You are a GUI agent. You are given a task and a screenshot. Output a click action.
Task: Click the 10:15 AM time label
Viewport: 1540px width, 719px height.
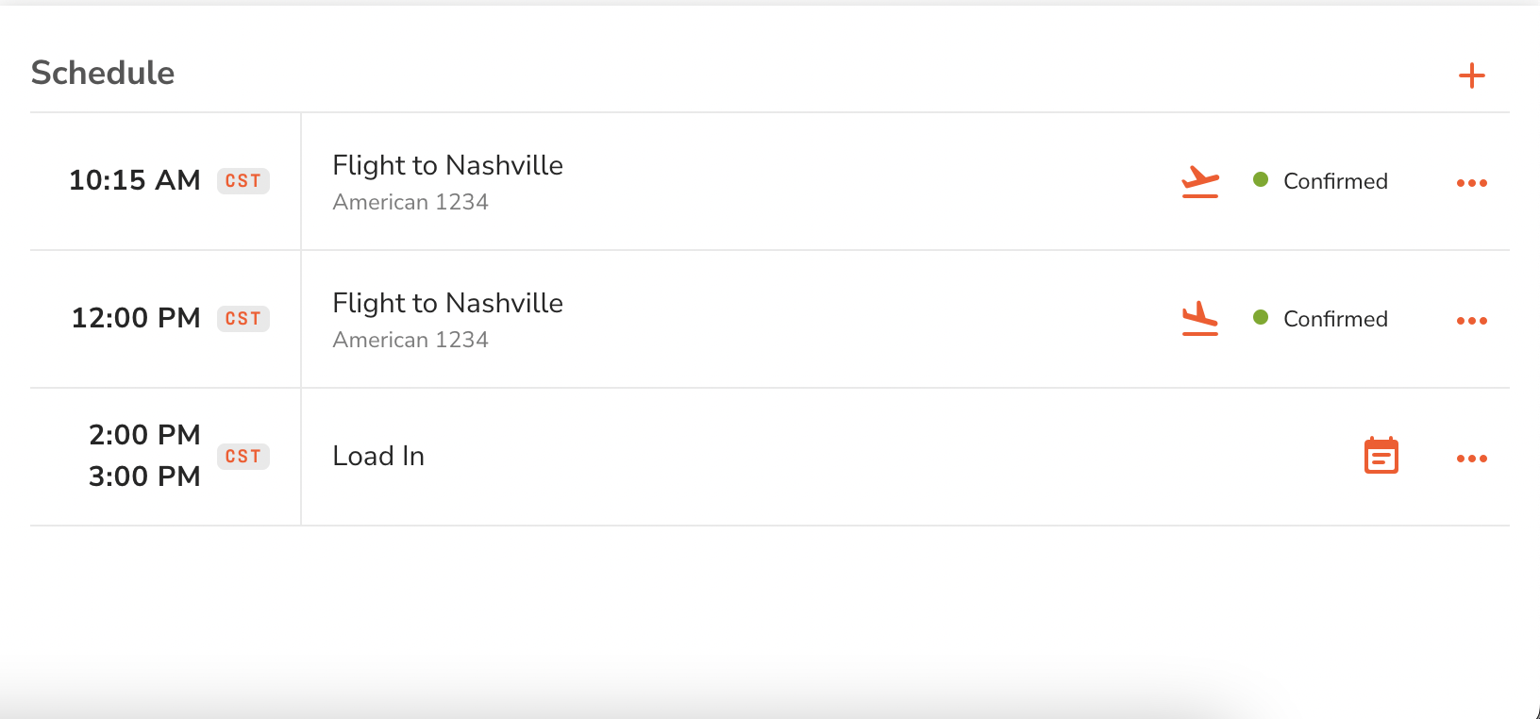[x=135, y=180]
